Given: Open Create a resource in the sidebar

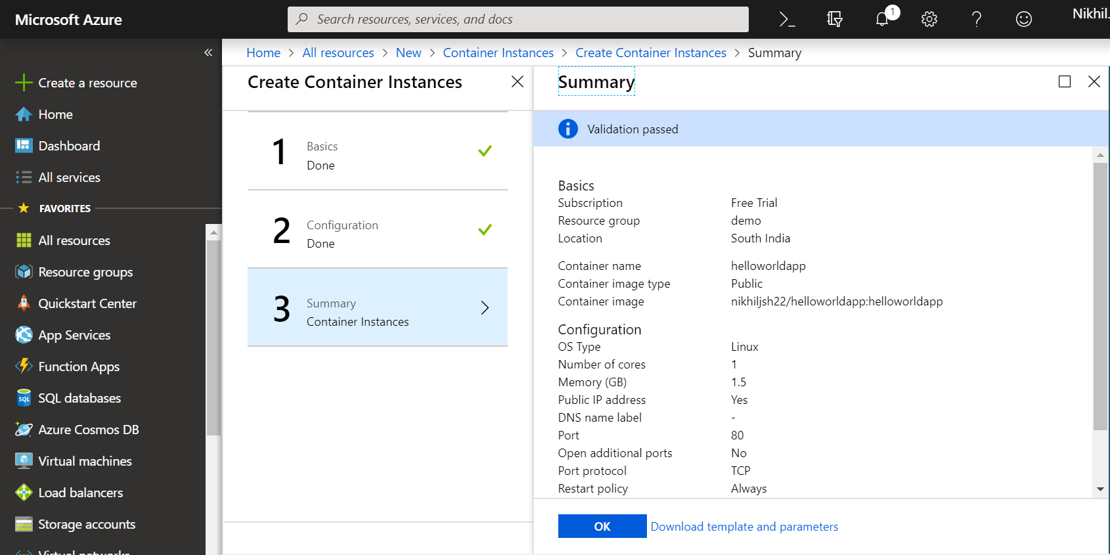Looking at the screenshot, I should 87,83.
